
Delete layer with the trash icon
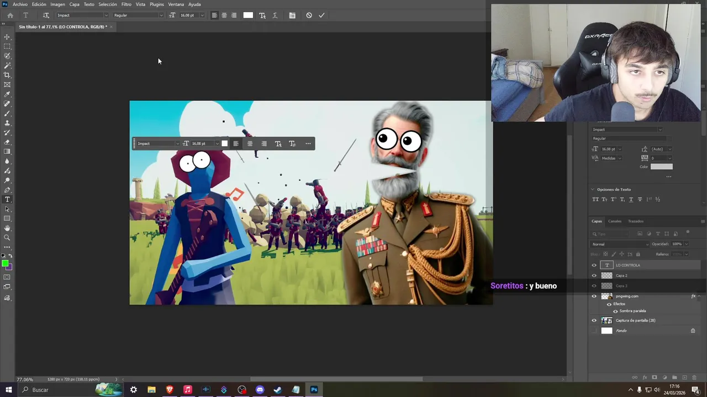(695, 378)
